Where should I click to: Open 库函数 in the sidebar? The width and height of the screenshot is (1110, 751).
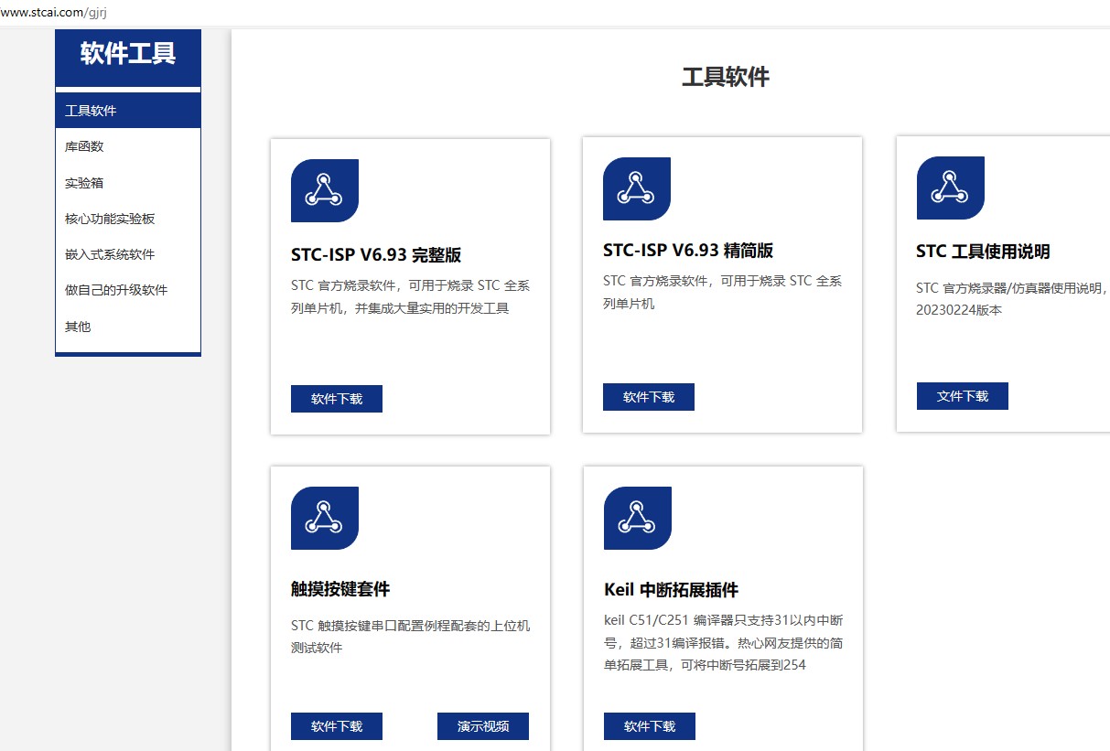(128, 146)
